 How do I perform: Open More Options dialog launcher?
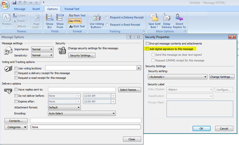(x=185, y=31)
